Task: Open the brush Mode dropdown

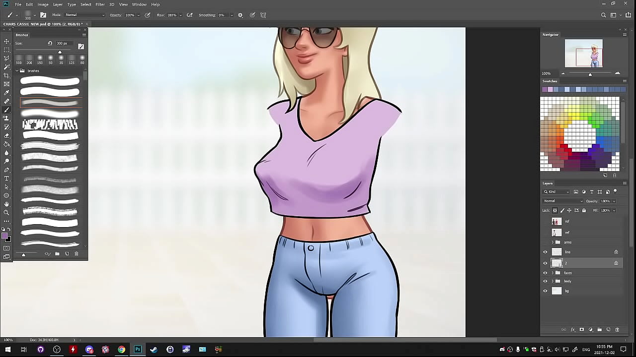Action: (x=85, y=15)
